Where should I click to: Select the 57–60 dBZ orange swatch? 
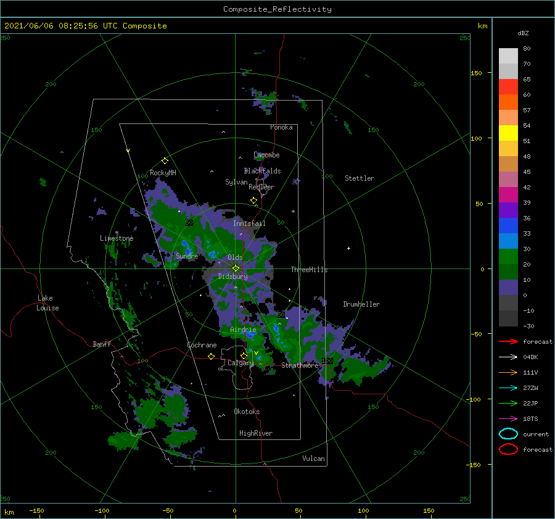[x=508, y=102]
